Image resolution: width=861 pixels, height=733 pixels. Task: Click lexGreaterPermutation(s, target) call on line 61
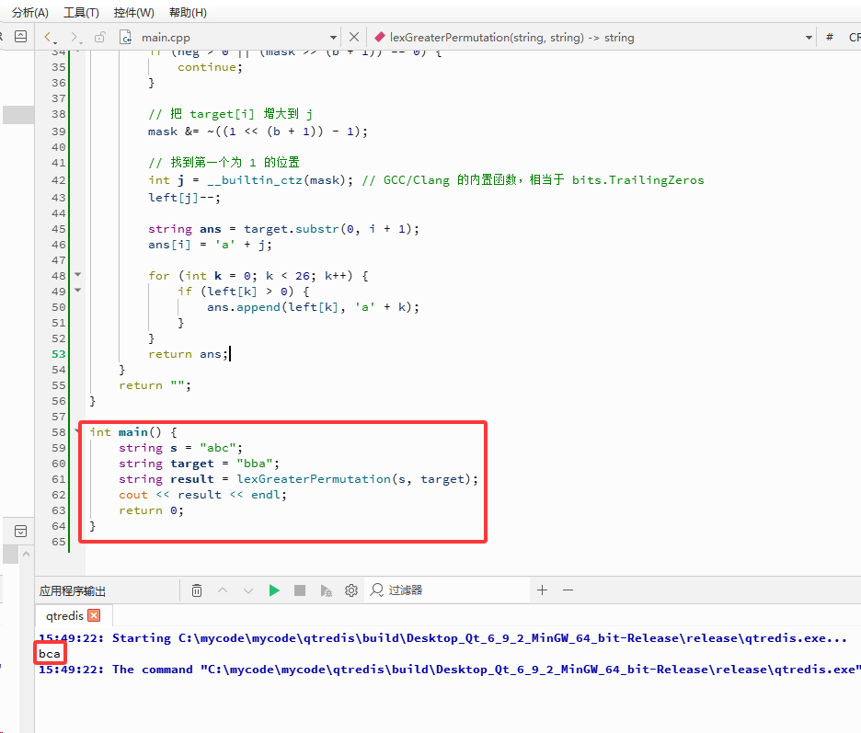pos(353,479)
